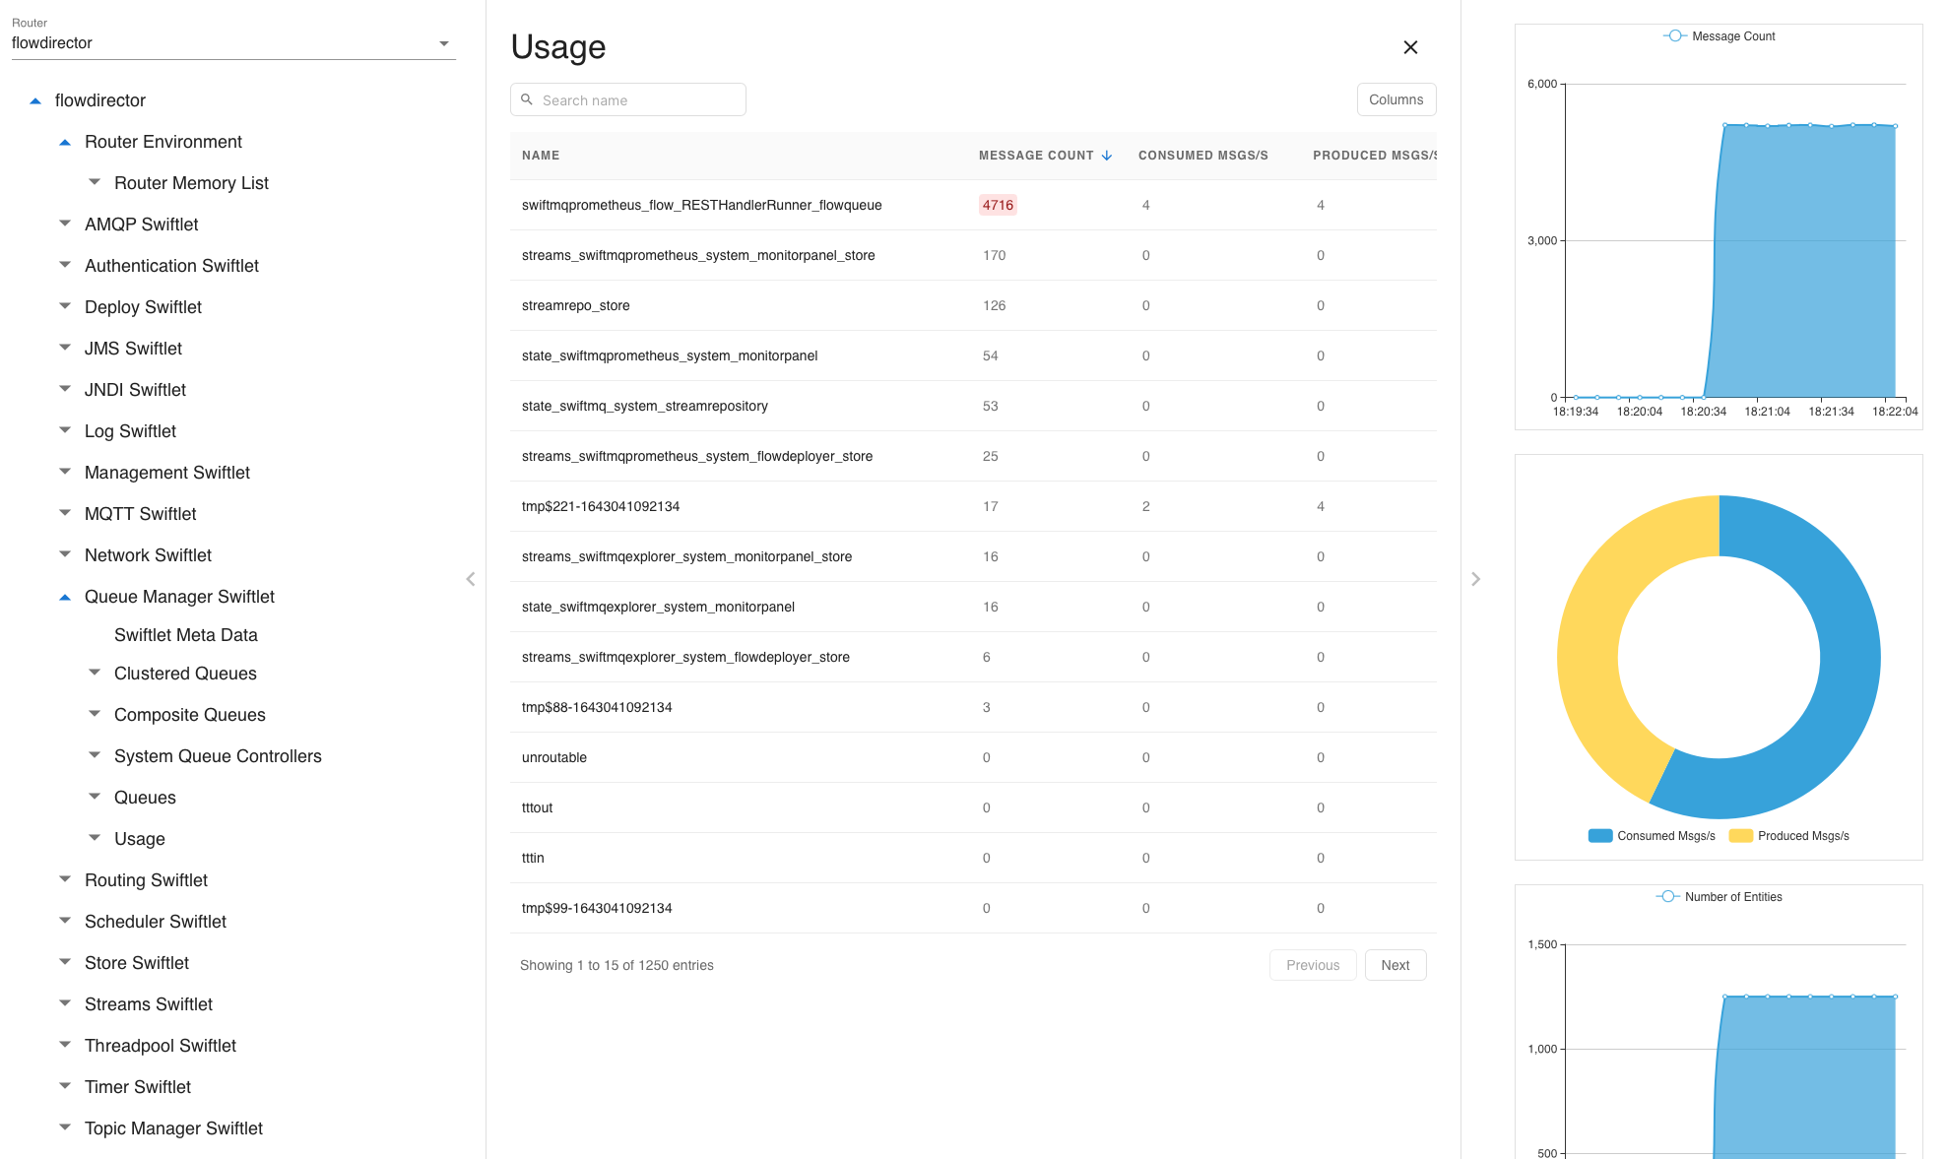The image size is (1947, 1159).
Task: Click the Message Count sort arrow
Action: pos(1107,156)
